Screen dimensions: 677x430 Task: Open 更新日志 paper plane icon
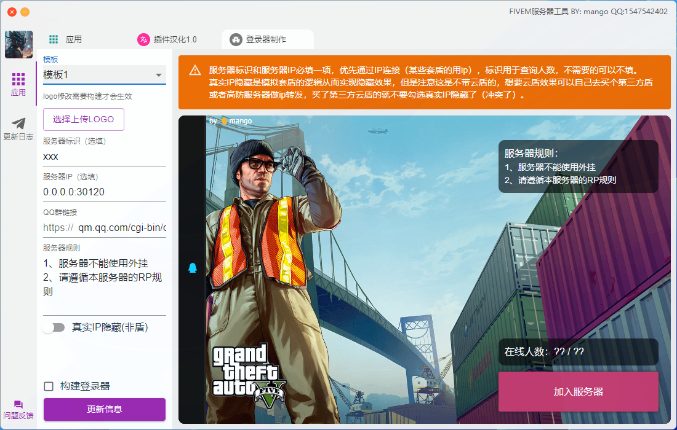(18, 123)
